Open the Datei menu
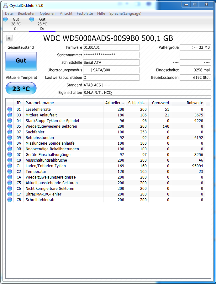The height and width of the screenshot is (284, 216). (x=9, y=13)
